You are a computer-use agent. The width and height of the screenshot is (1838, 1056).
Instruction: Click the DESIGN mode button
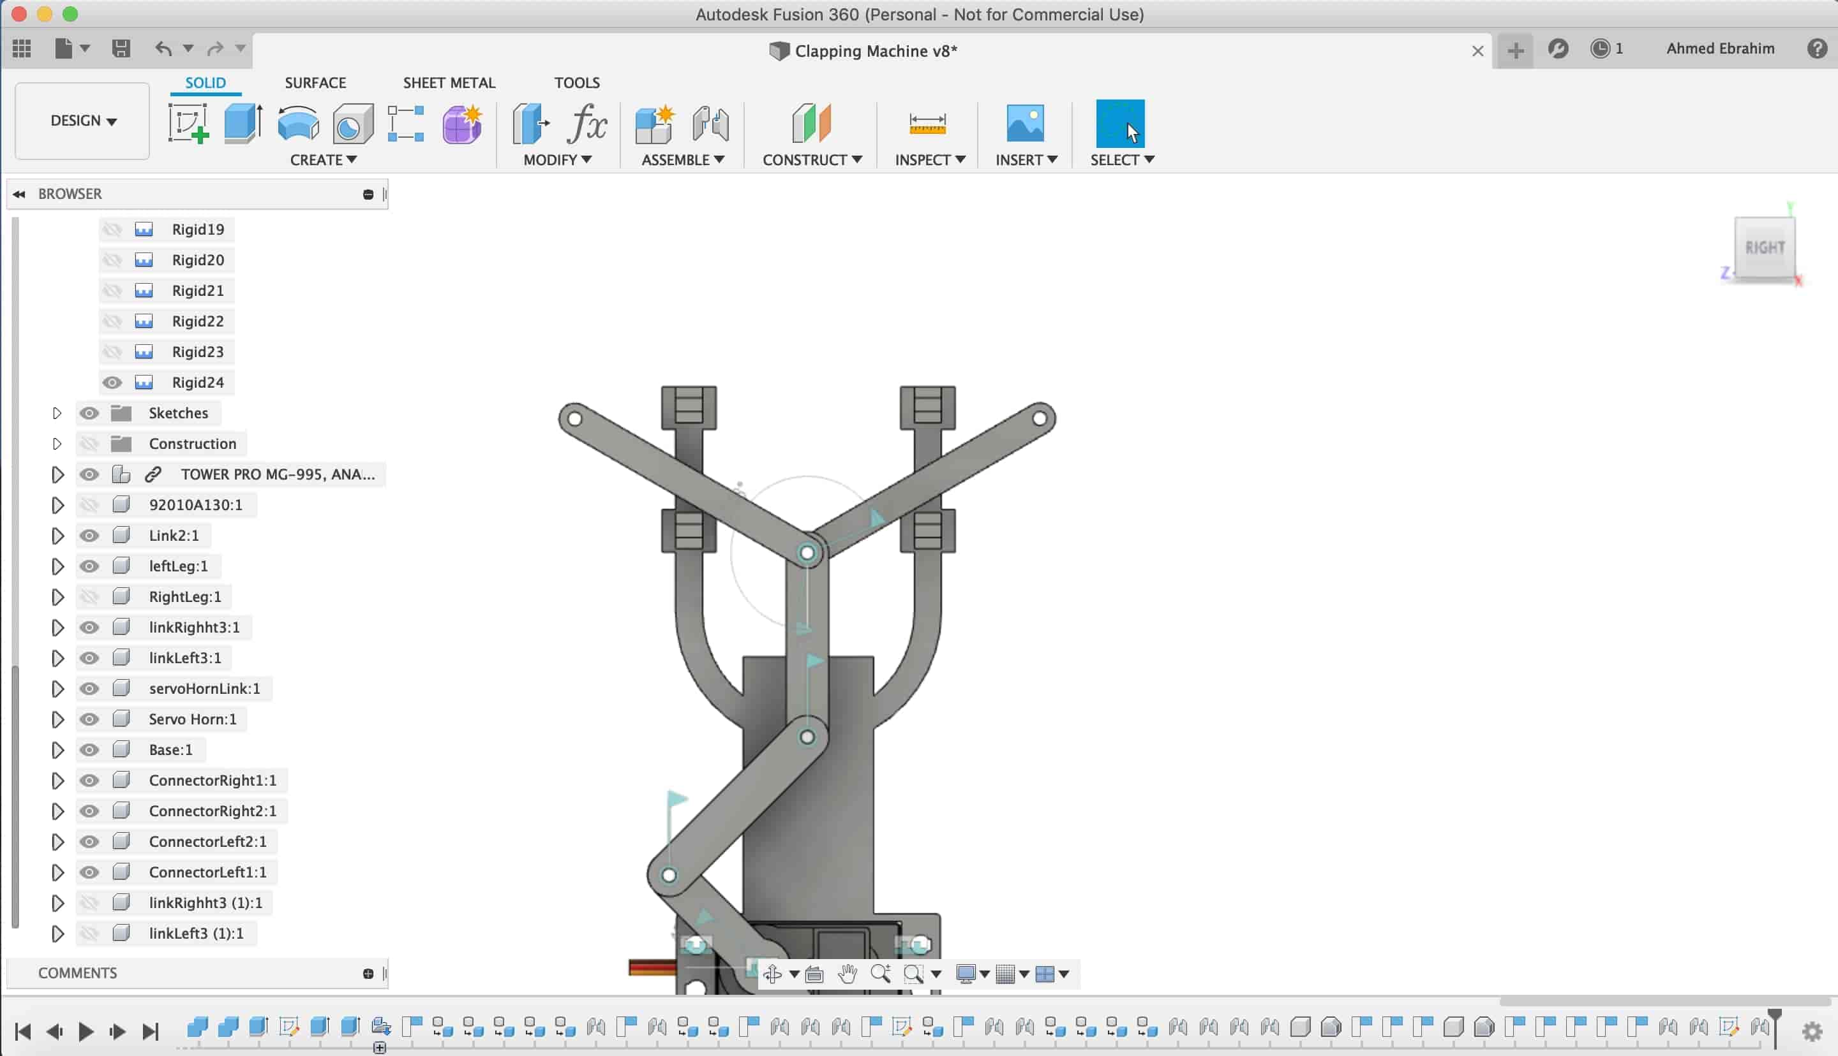click(x=84, y=120)
